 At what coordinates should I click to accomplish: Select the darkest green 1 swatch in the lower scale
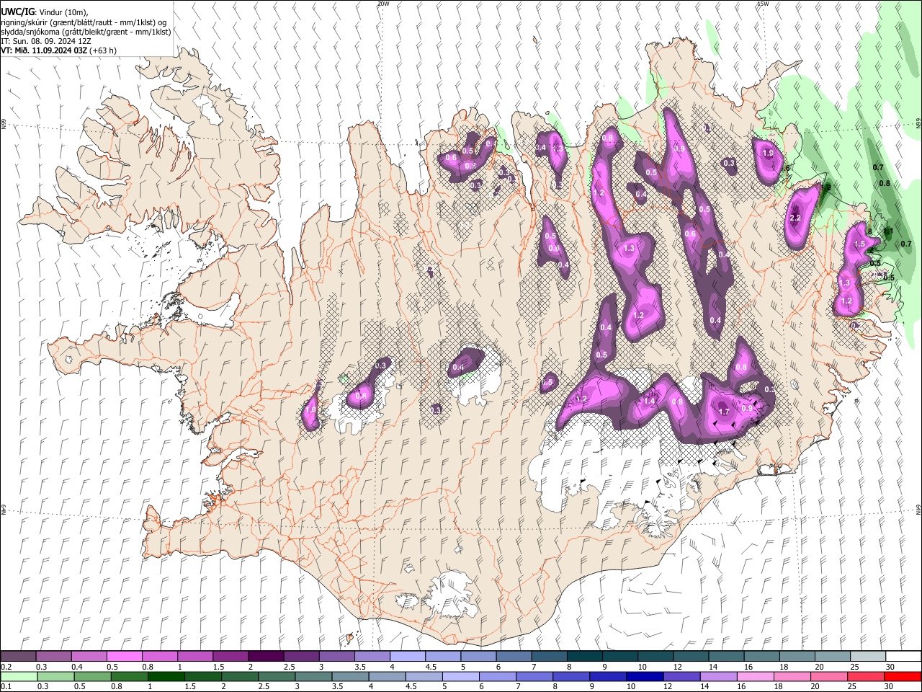166,676
